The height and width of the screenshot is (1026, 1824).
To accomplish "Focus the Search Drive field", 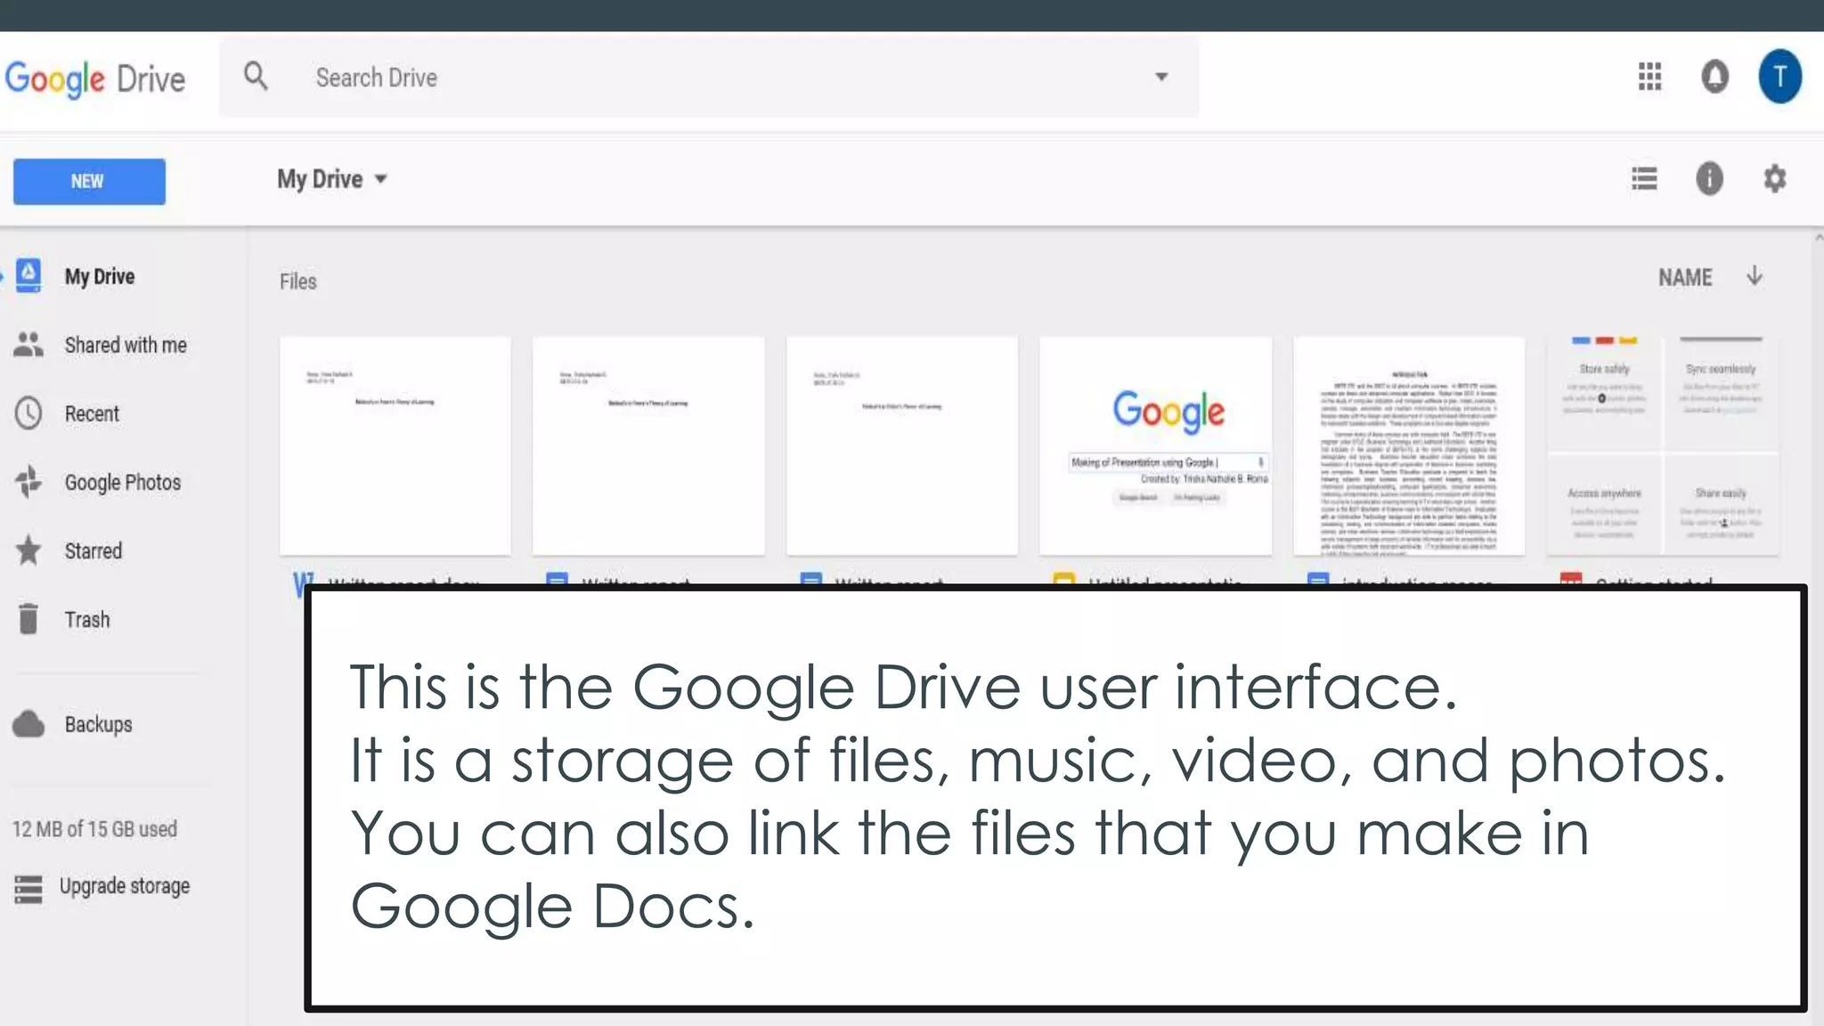I will click(708, 77).
